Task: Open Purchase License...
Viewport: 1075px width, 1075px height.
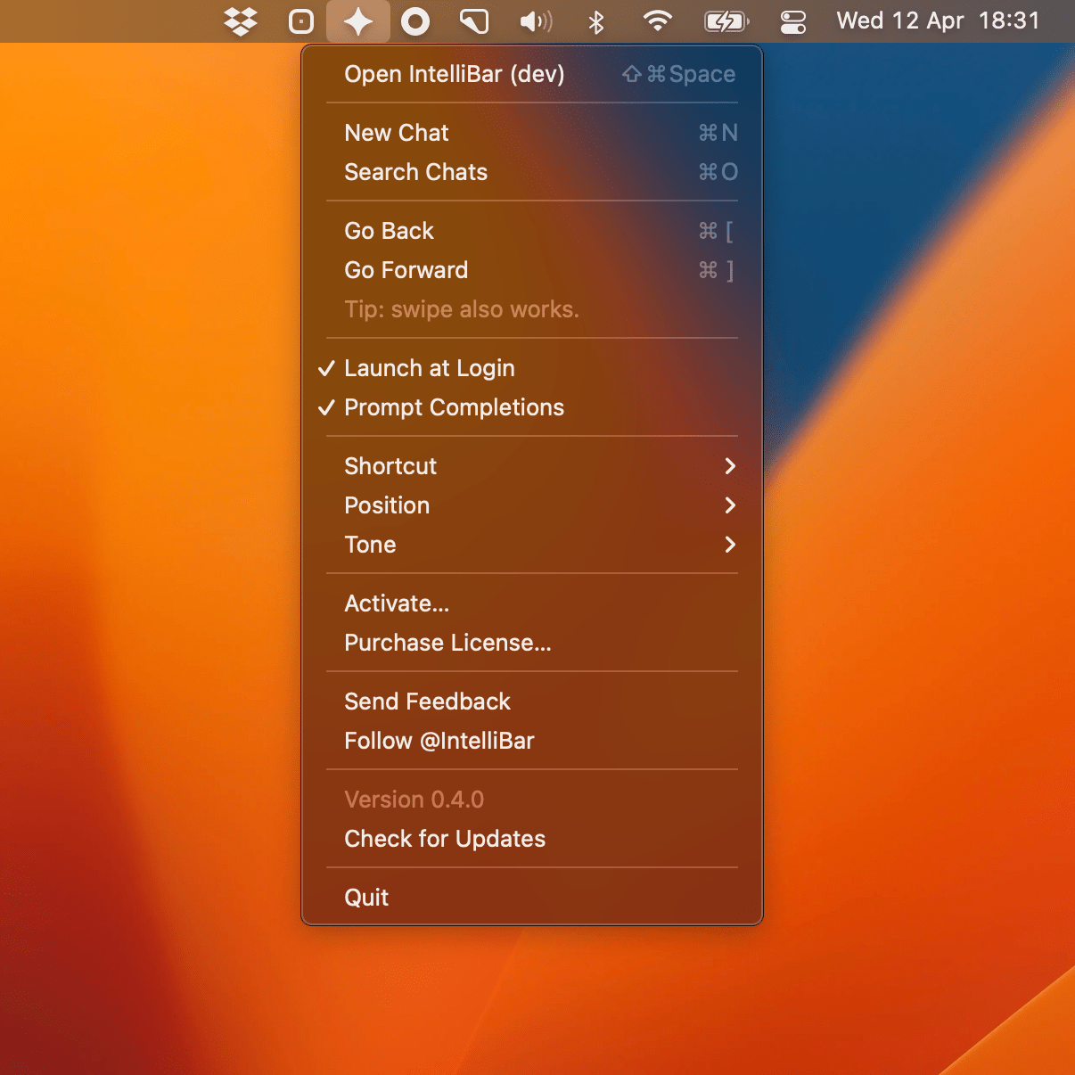Action: (x=532, y=643)
